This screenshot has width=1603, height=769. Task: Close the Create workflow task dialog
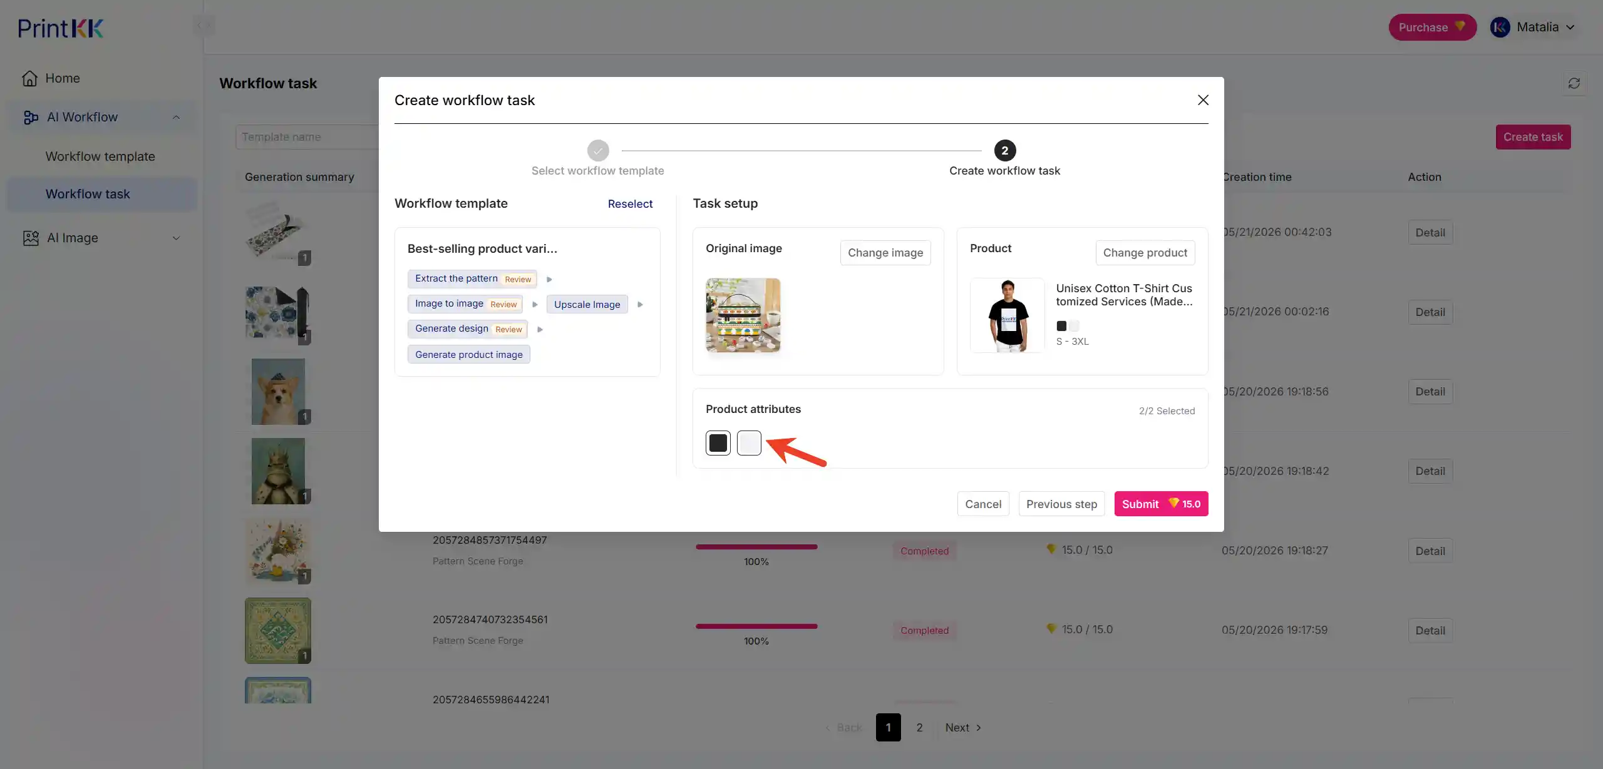tap(1203, 100)
